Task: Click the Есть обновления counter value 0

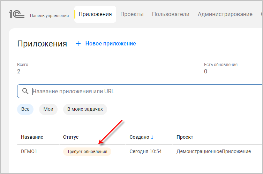Action: tap(206, 72)
